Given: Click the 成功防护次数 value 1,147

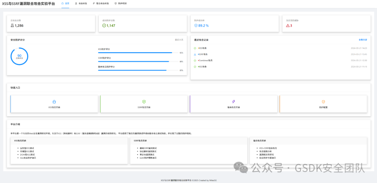Looking at the screenshot, I should point(111,26).
